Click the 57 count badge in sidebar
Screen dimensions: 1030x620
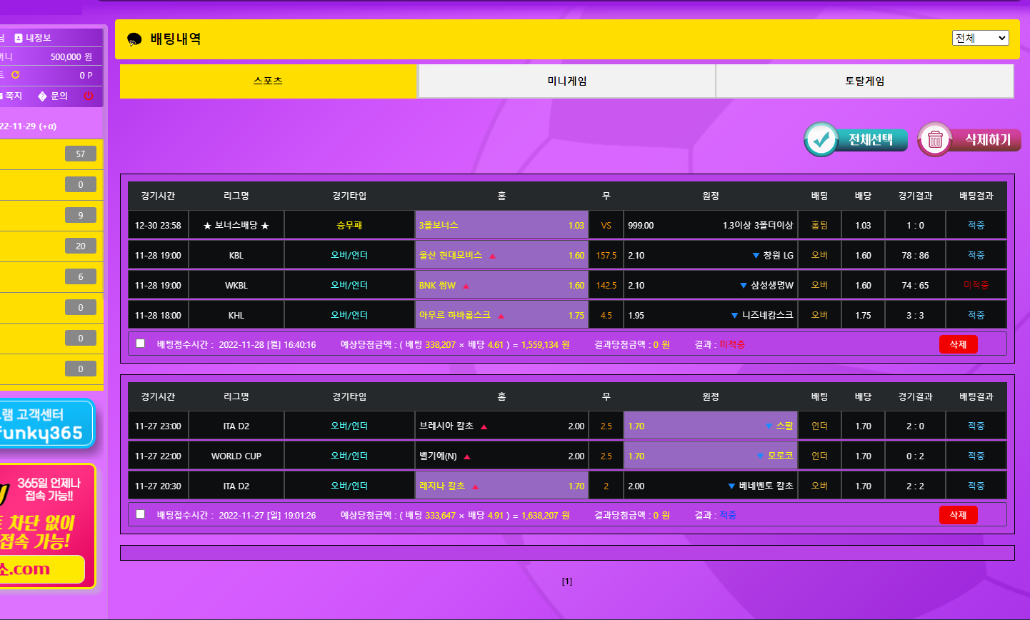click(80, 154)
